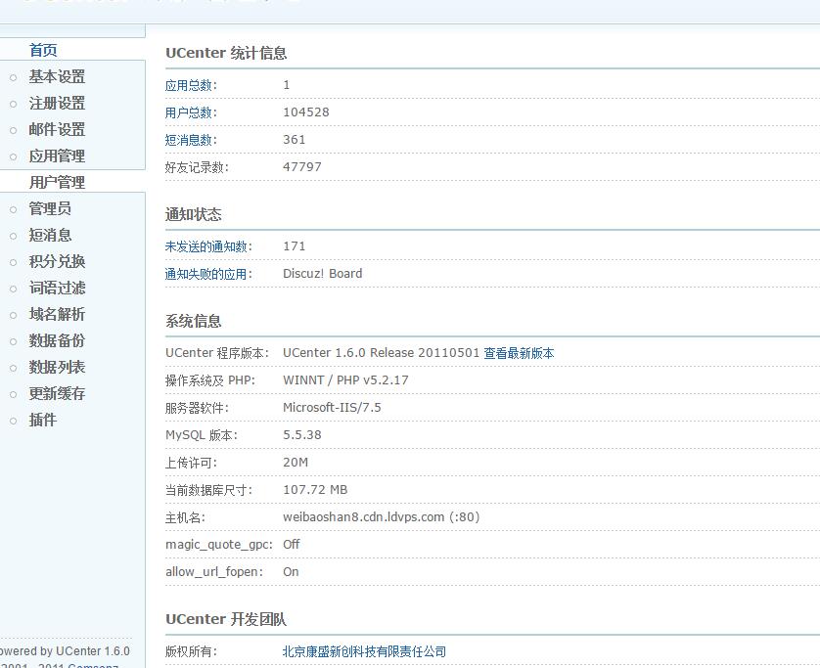Click allow_url_fopen On value
The height and width of the screenshot is (668, 820).
point(291,572)
